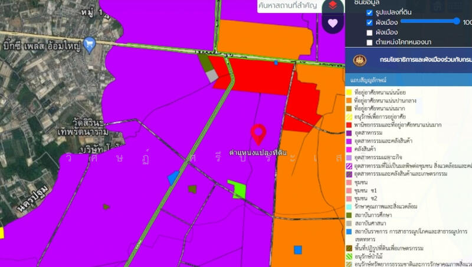Click the red land parcel location pin
This screenshot has height=267, width=472.
[258, 134]
